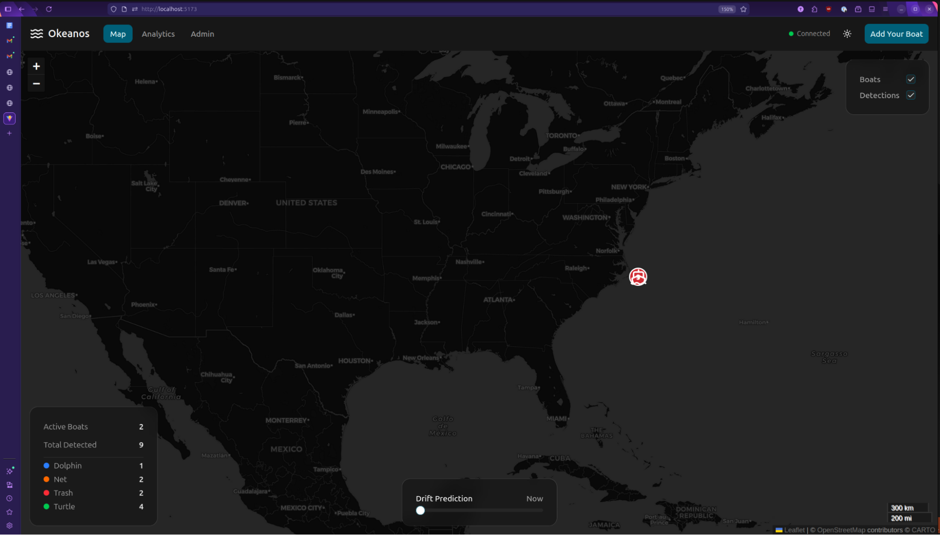Switch to the Analytics tab
This screenshot has height=535, width=940.
click(x=158, y=33)
